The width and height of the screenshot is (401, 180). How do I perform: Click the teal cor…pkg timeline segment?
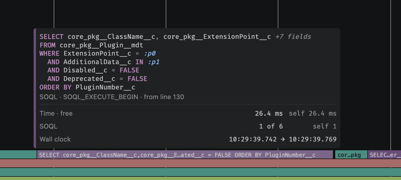coord(351,155)
